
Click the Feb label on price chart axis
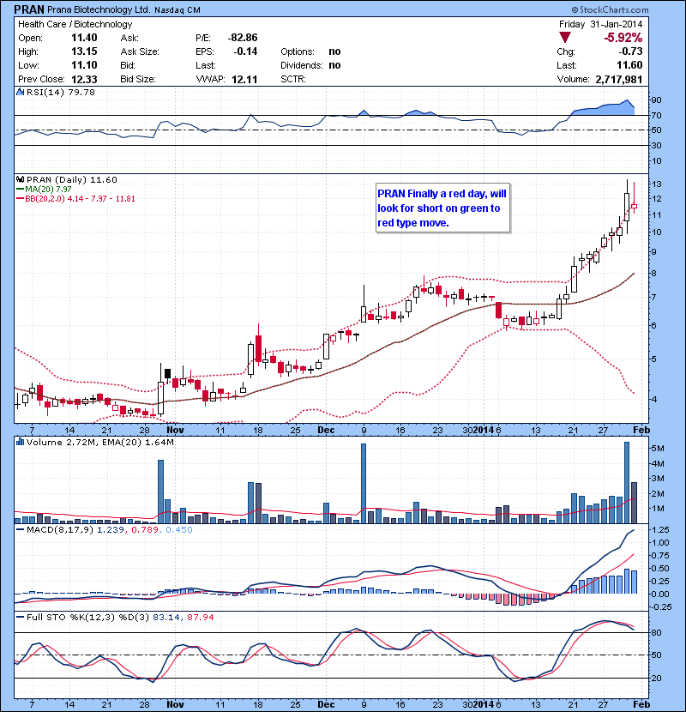(641, 430)
